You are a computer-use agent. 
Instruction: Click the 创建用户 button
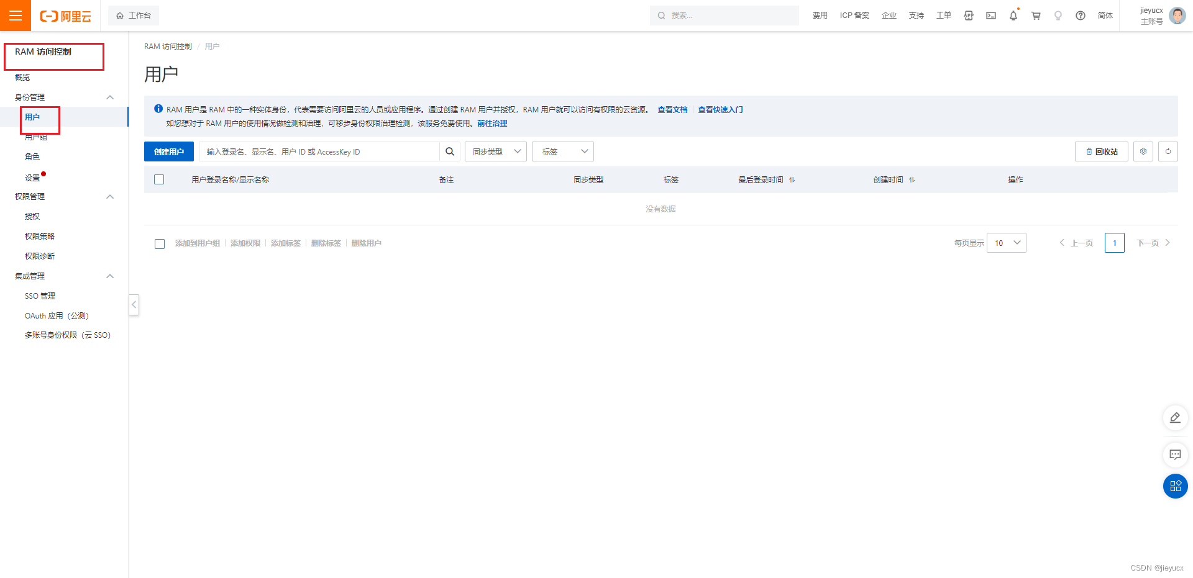point(169,151)
